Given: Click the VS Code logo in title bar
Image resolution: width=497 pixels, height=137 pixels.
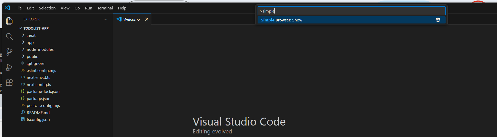Looking at the screenshot, I should point(8,8).
